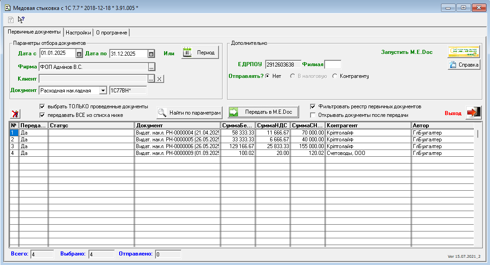Clear the Клиент field with X button
Viewport: 490px width, 265px height.
[160, 79]
